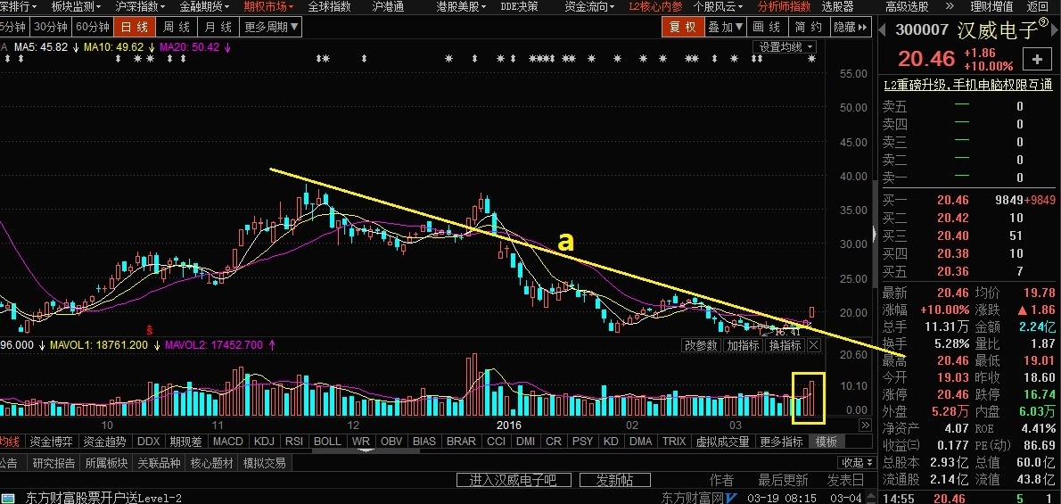Open L2核心内参 menu item
The image size is (1061, 504).
click(x=655, y=7)
